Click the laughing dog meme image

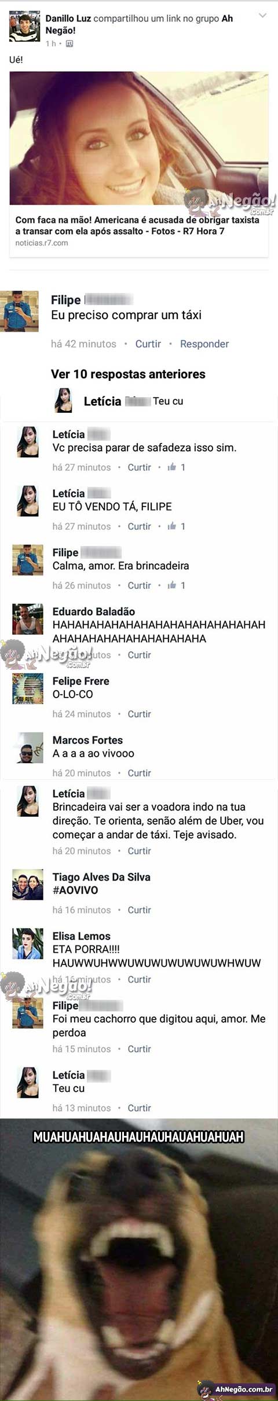point(139,1260)
